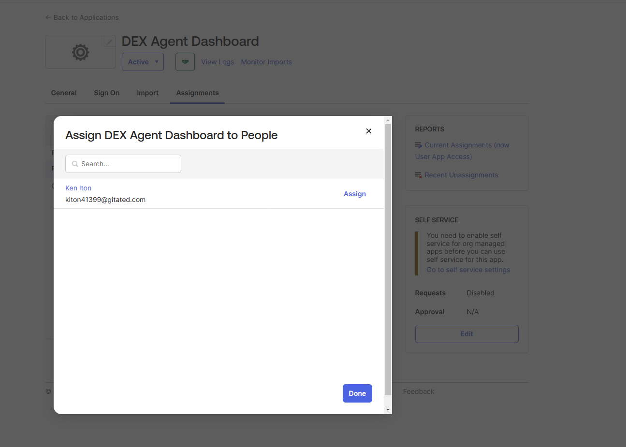Switch to the General tab
The width and height of the screenshot is (626, 447).
pos(64,93)
